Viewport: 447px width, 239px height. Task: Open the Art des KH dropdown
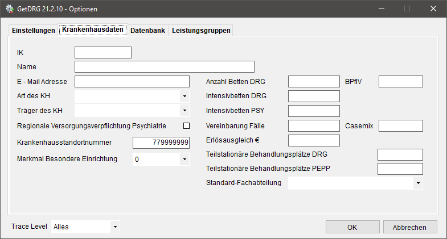pyautogui.click(x=184, y=96)
